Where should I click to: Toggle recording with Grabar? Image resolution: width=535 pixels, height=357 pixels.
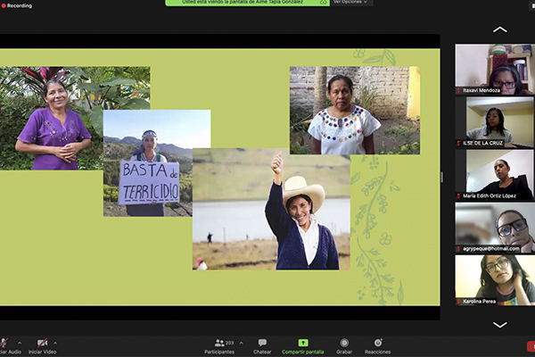pyautogui.click(x=344, y=345)
